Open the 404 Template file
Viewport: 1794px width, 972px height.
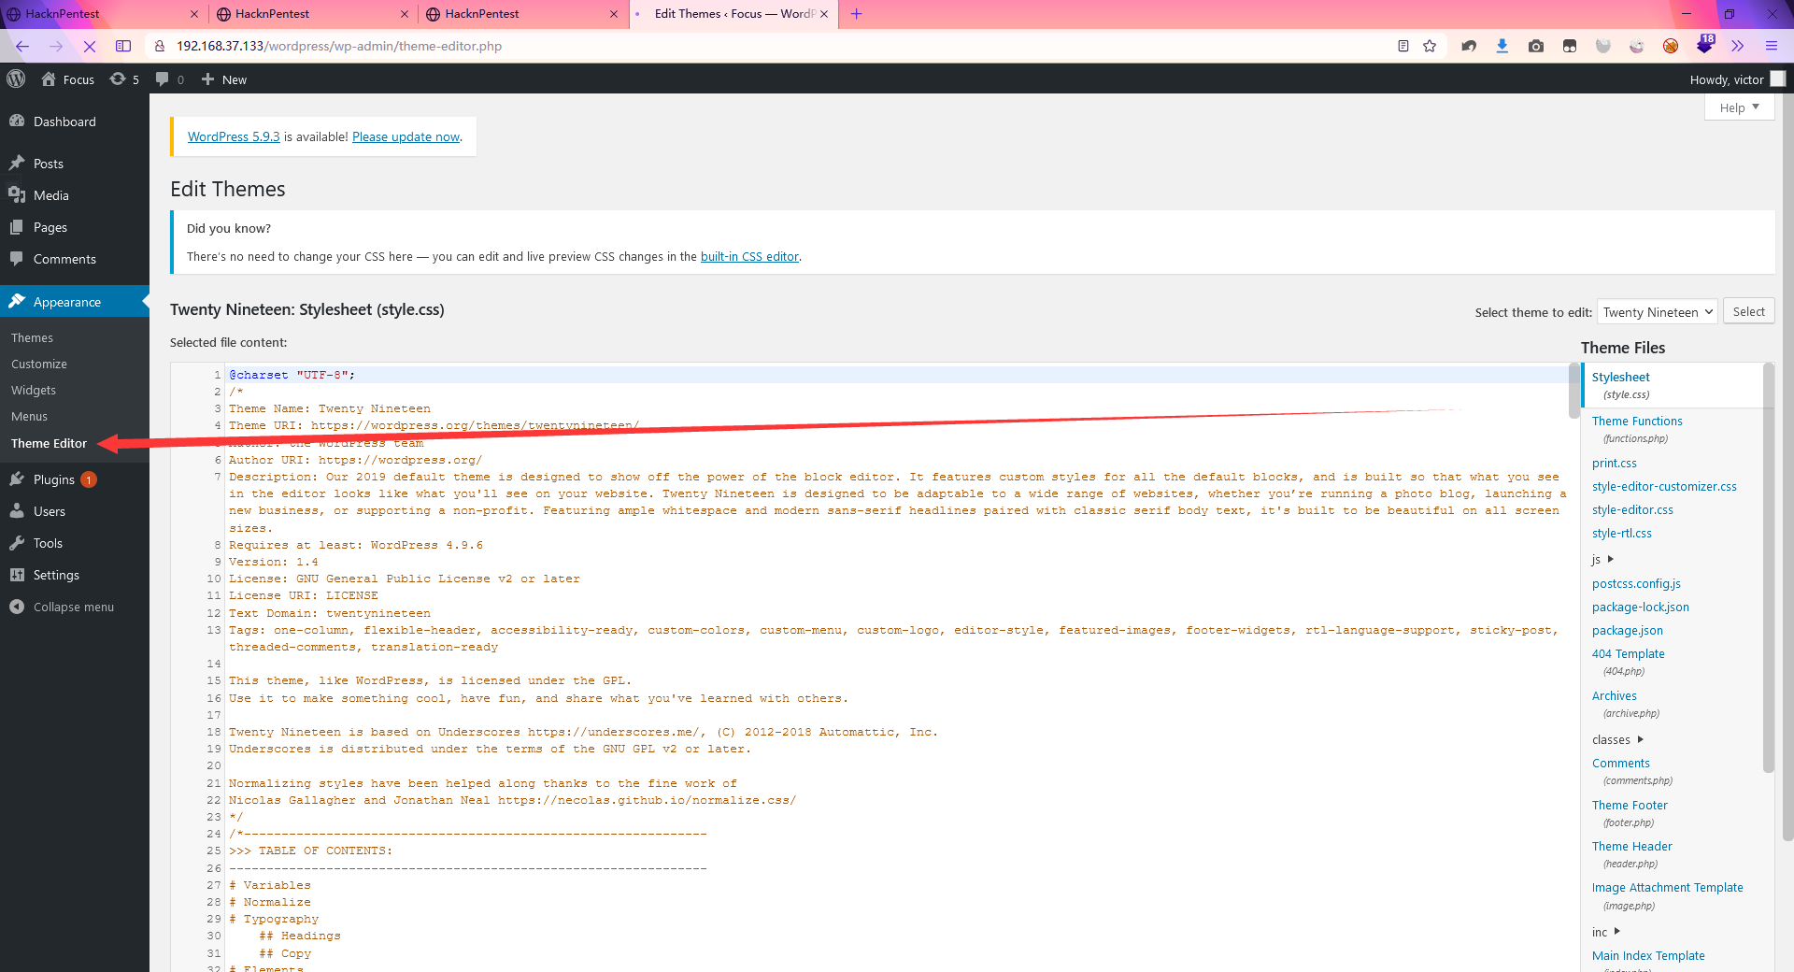click(x=1628, y=662)
